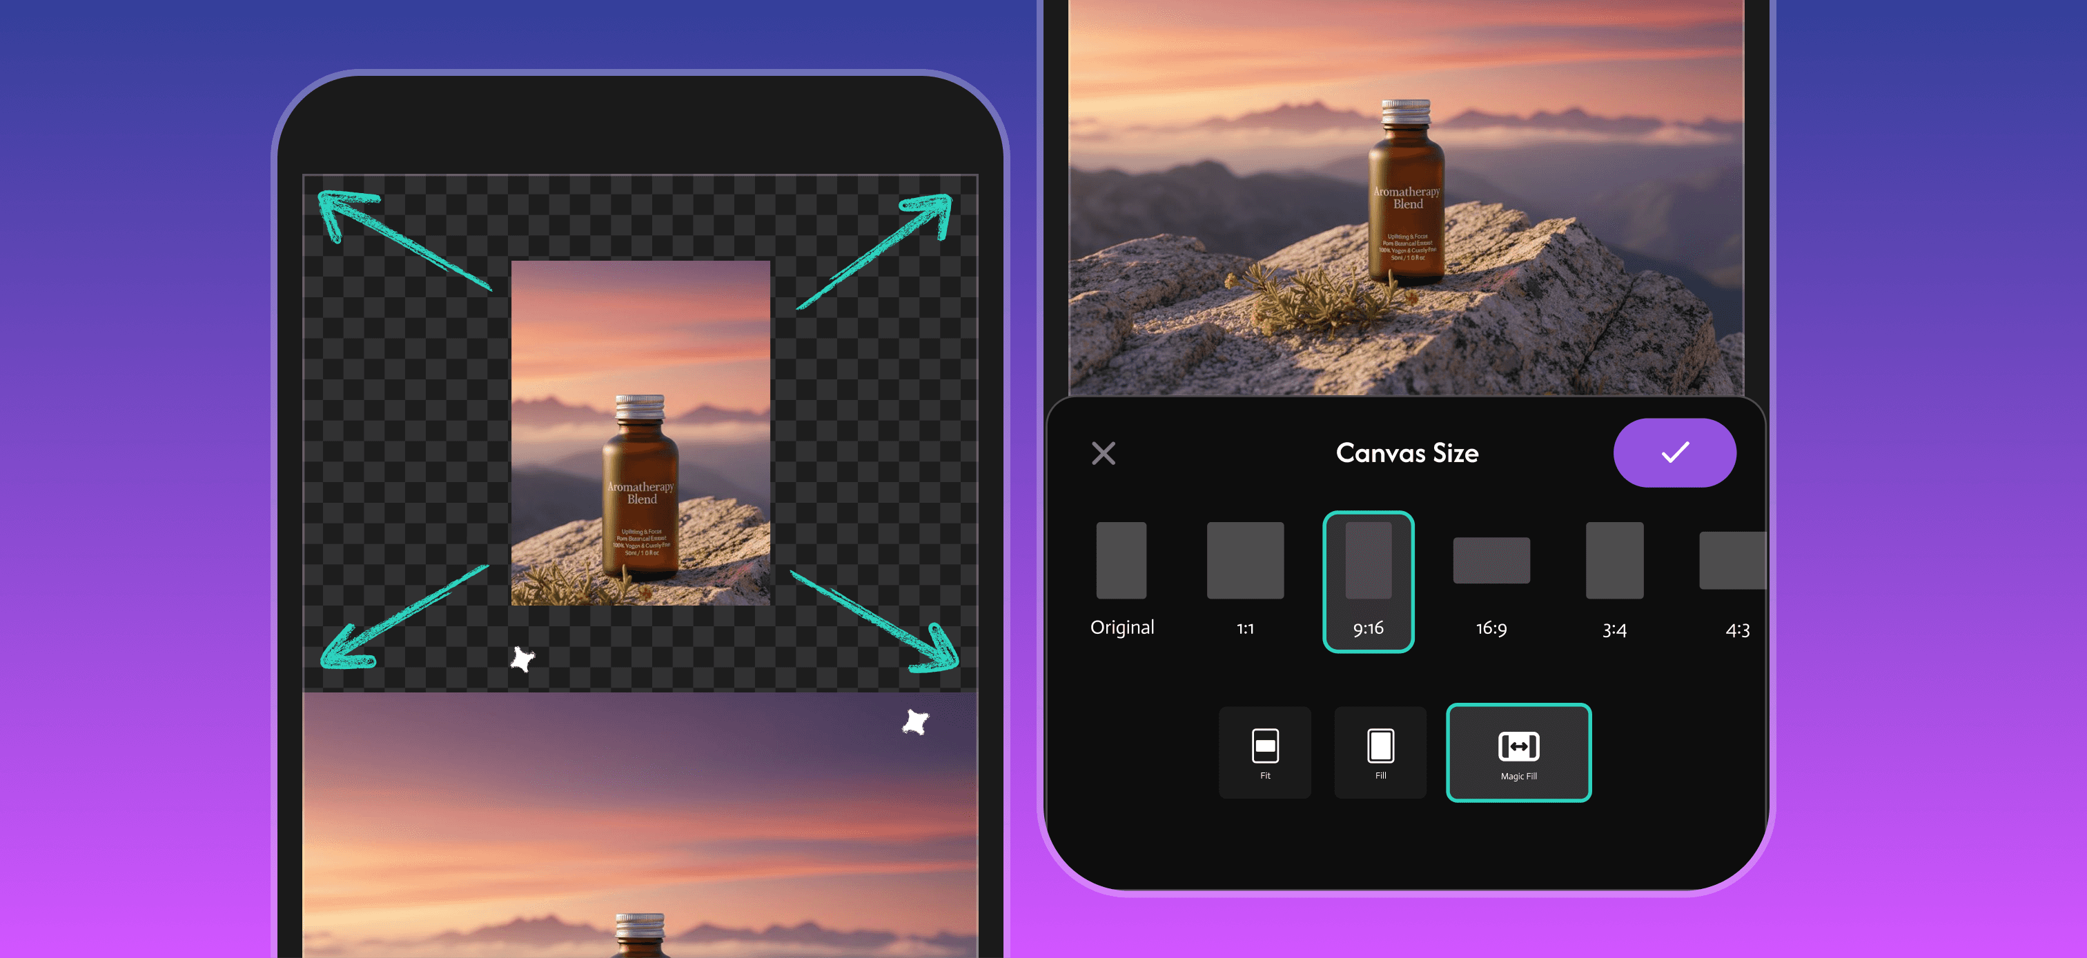The width and height of the screenshot is (2087, 958).
Task: Close the Canvas Size panel with X
Action: coord(1103,452)
